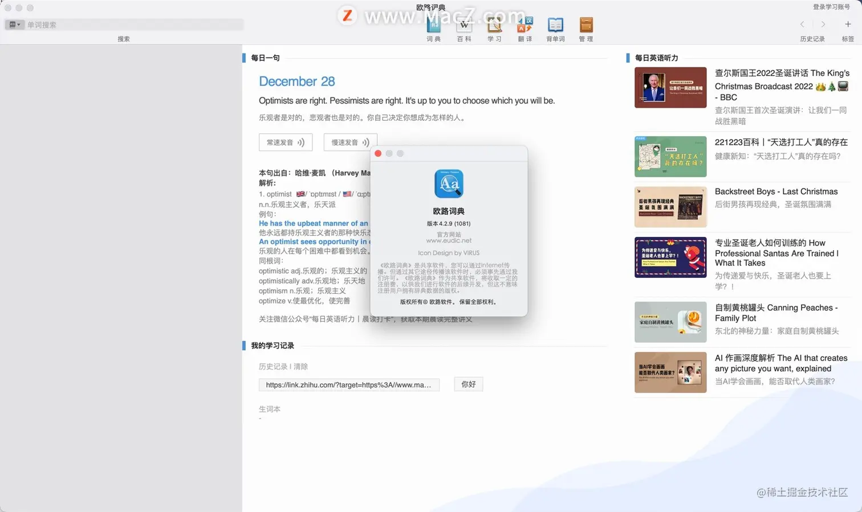Open the search mode dropdown beside search field
Screen dimensions: 862x512
pos(15,24)
